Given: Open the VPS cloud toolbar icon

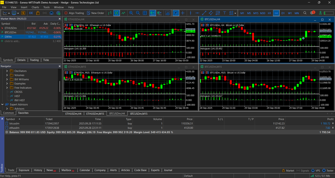Looking at the screenshot, I should click(x=52, y=13).
